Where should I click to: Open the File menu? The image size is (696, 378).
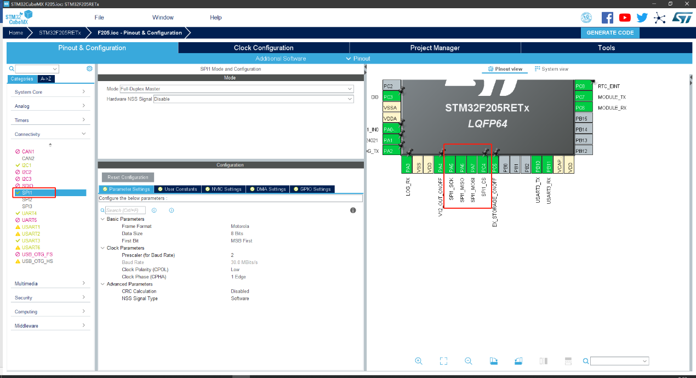tap(99, 18)
